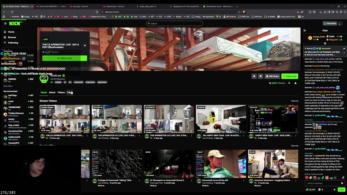Open options for American streamers clip
The width and height of the screenshot is (347, 195).
pos(296,181)
